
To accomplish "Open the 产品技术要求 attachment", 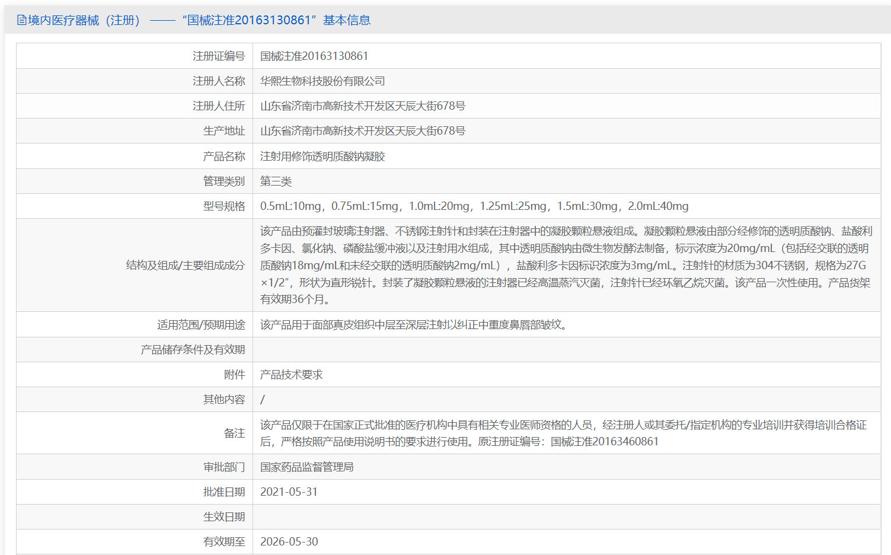I will coord(291,375).
